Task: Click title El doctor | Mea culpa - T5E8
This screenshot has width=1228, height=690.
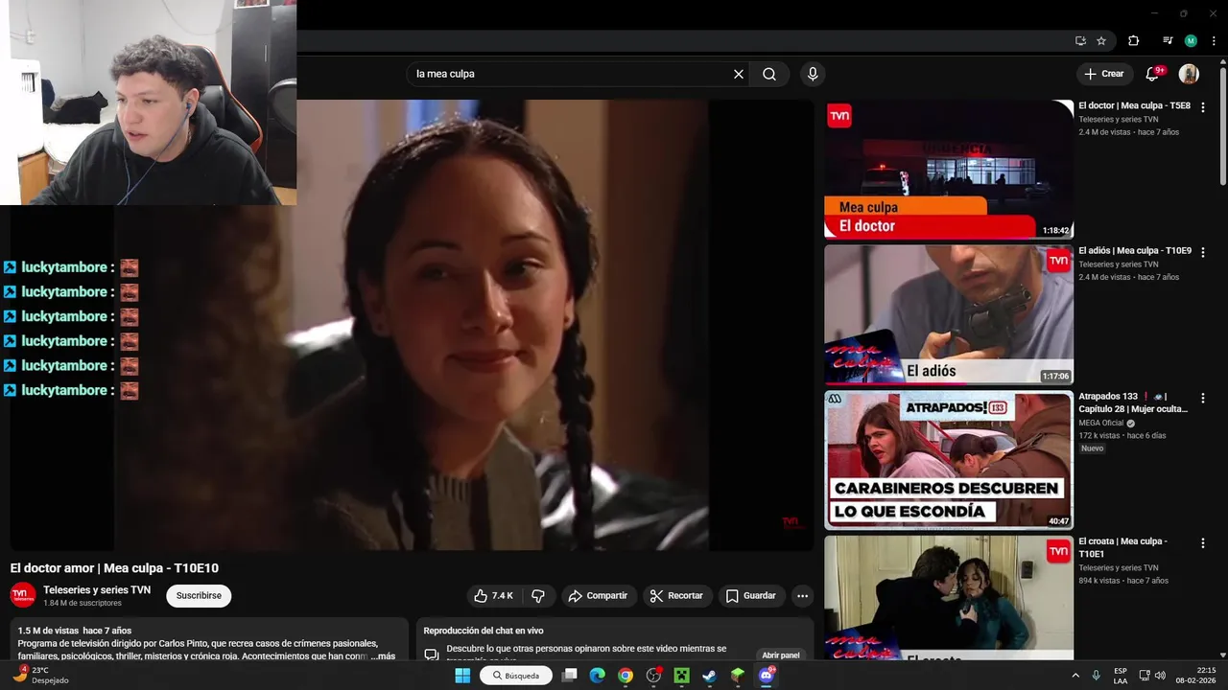Action: pyautogui.click(x=1134, y=105)
